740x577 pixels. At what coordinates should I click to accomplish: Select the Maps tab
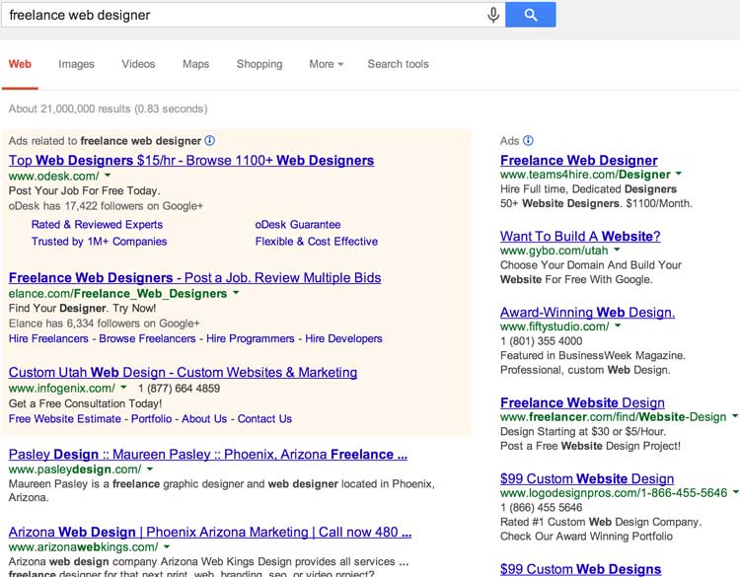coord(195,64)
